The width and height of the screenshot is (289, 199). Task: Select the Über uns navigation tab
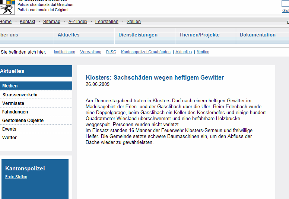click(27, 36)
